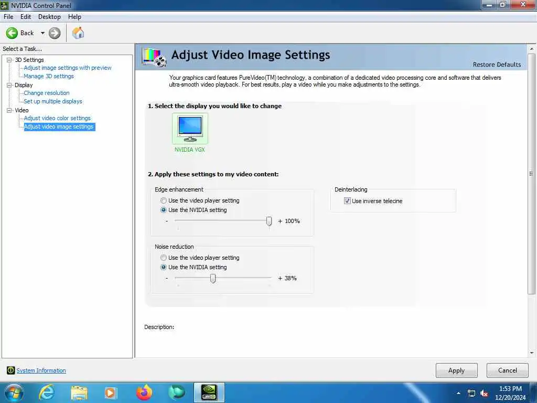The width and height of the screenshot is (537, 403).
Task: Open Set up multiple displays
Action: 53,101
